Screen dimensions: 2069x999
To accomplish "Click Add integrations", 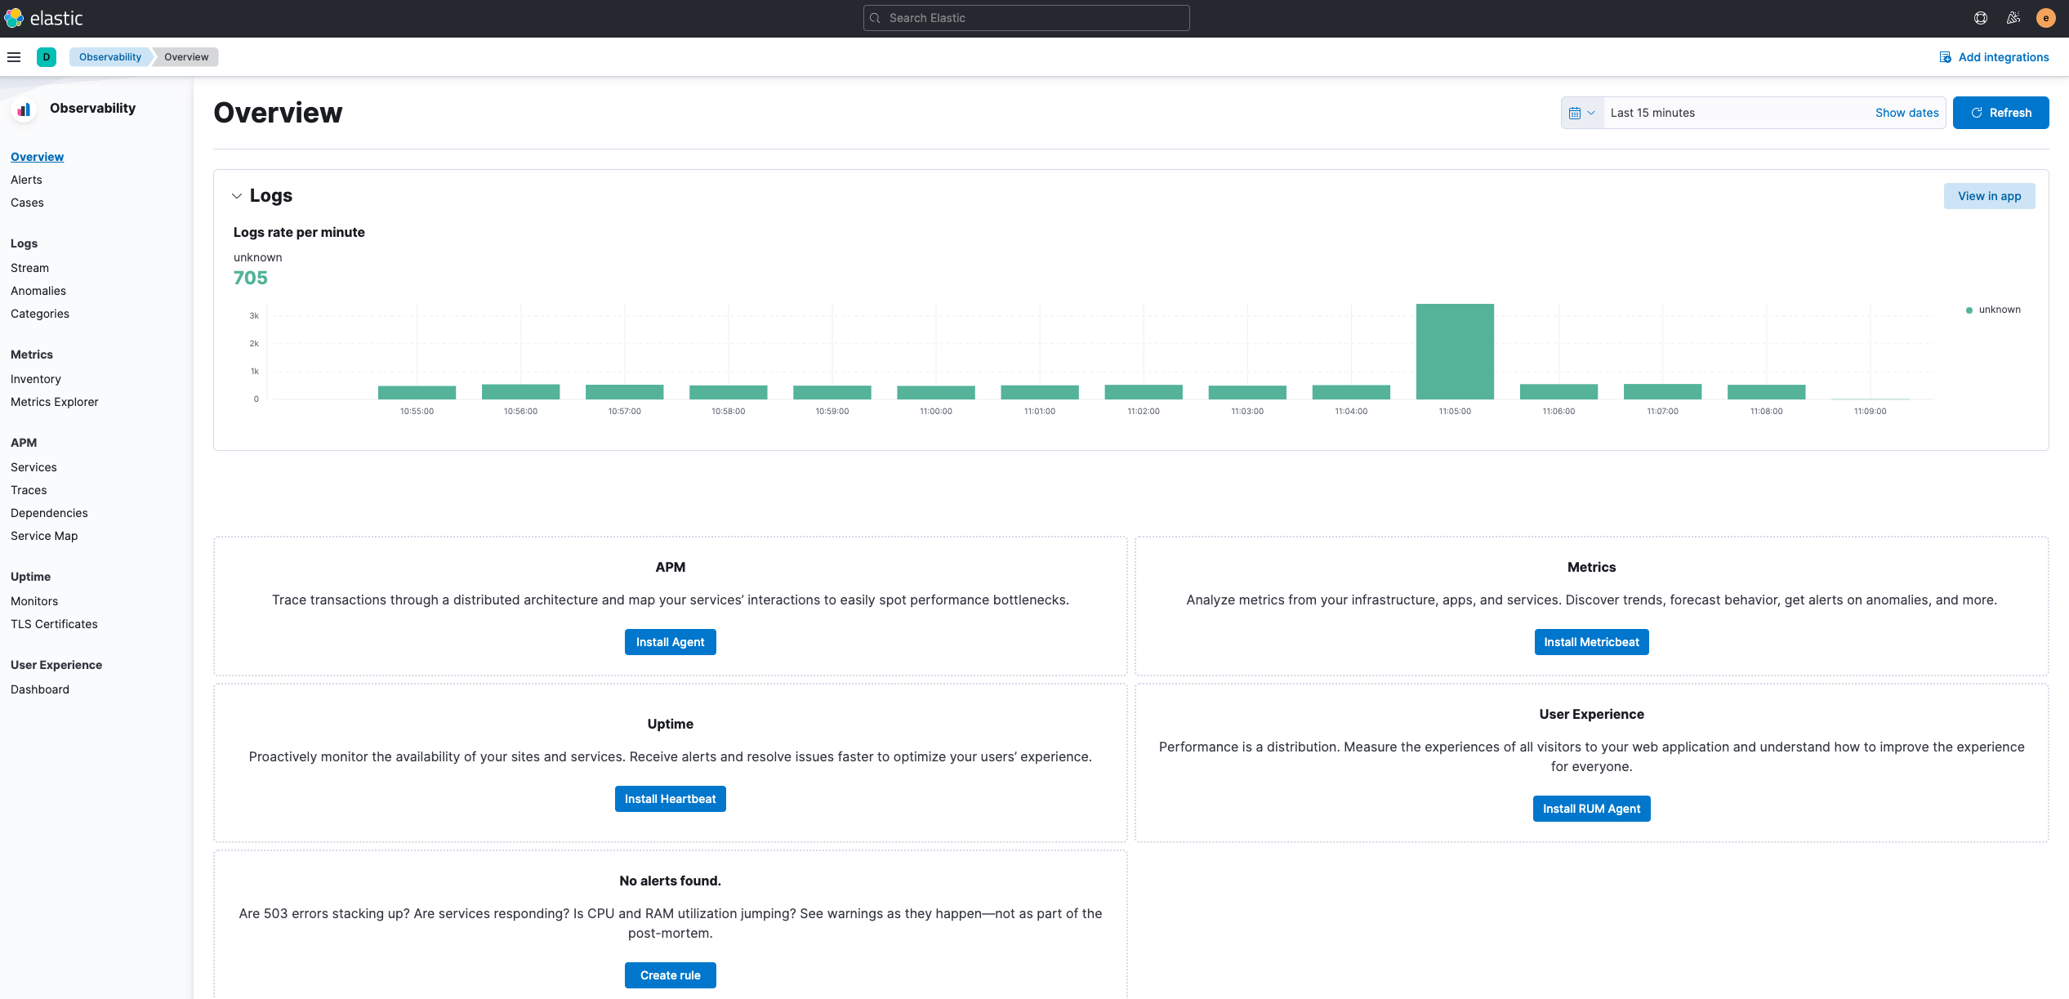I will pyautogui.click(x=1994, y=57).
